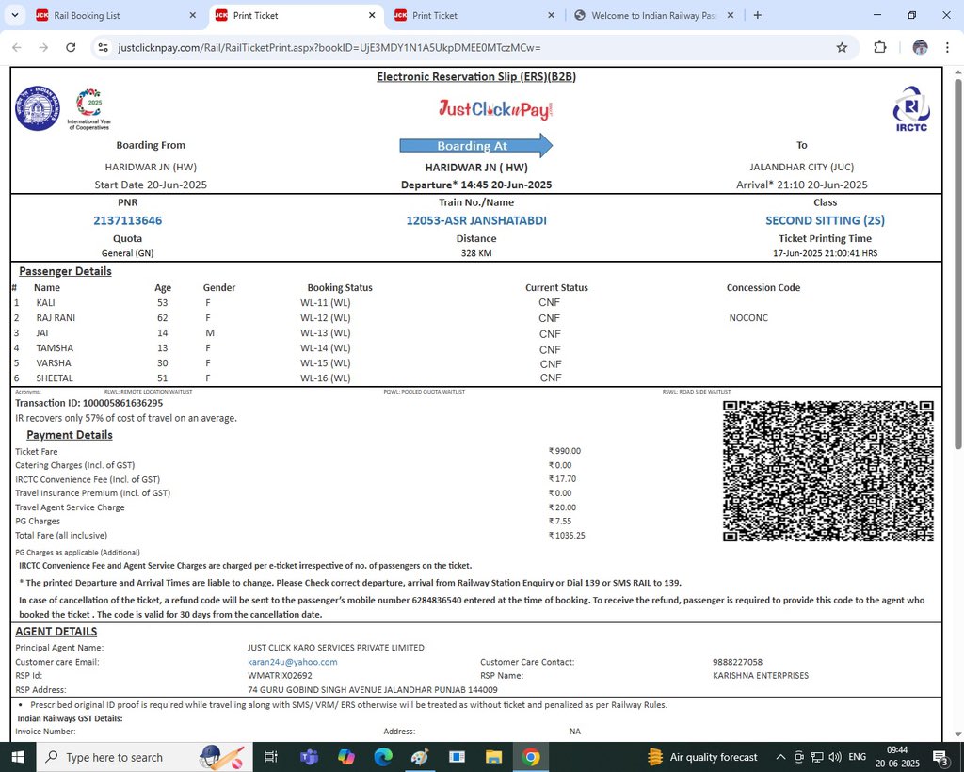
Task: Open the Windows Start menu
Action: [18, 757]
